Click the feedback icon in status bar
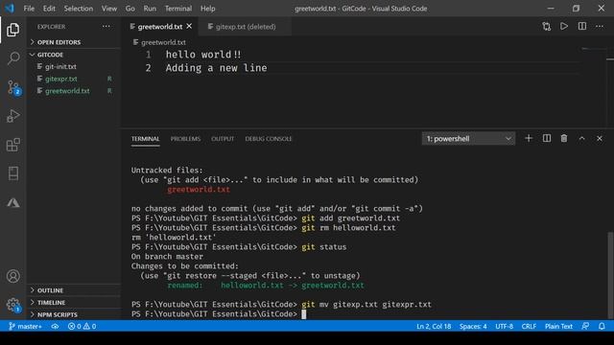Viewport: 614px width, 345px height. tap(585, 326)
